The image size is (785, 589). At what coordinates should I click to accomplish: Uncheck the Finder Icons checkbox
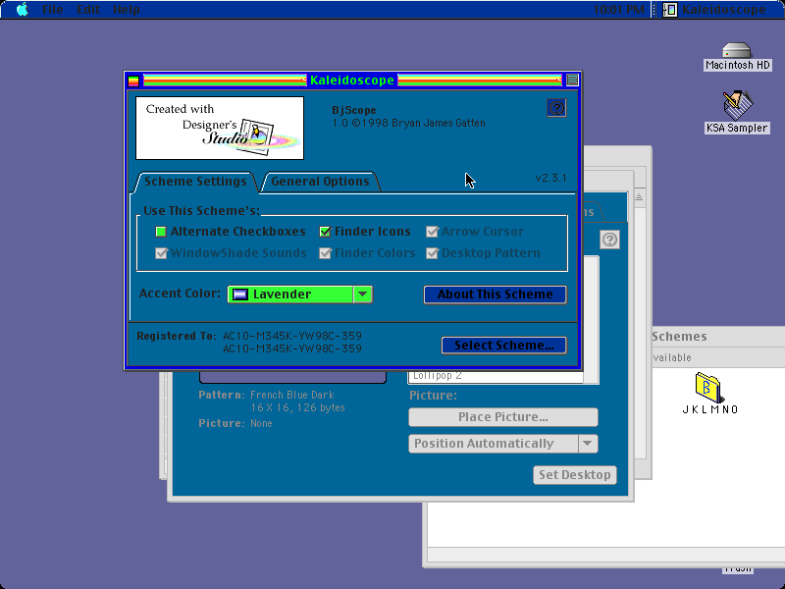click(325, 232)
